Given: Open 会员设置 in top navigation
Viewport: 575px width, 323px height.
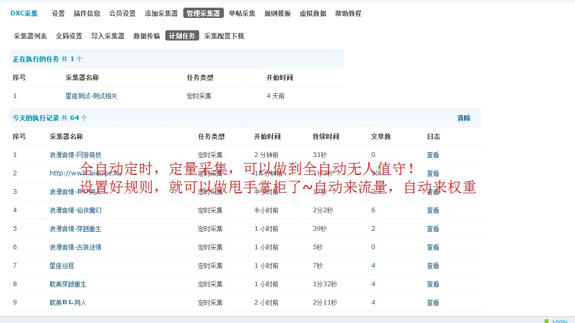Looking at the screenshot, I should 123,13.
